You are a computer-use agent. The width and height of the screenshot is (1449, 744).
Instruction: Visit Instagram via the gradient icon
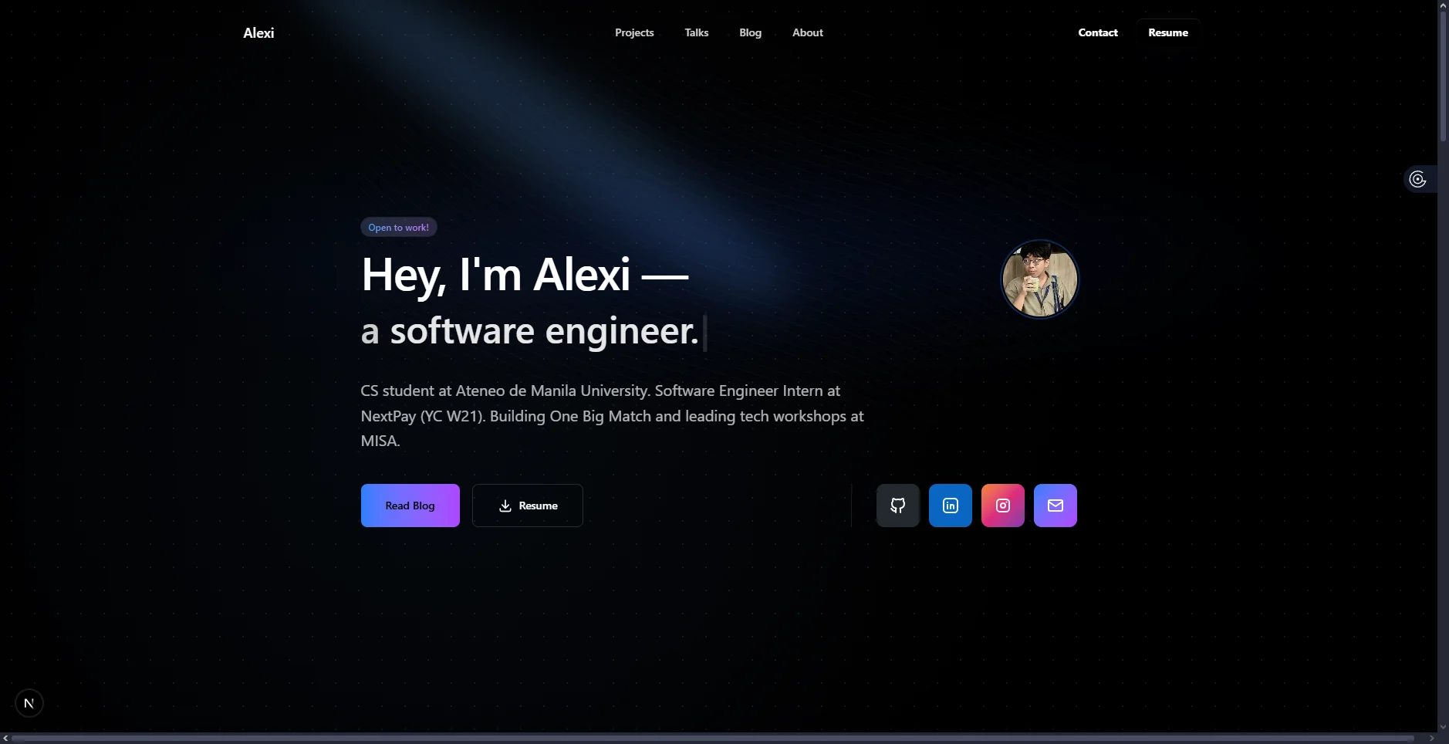coord(1002,506)
